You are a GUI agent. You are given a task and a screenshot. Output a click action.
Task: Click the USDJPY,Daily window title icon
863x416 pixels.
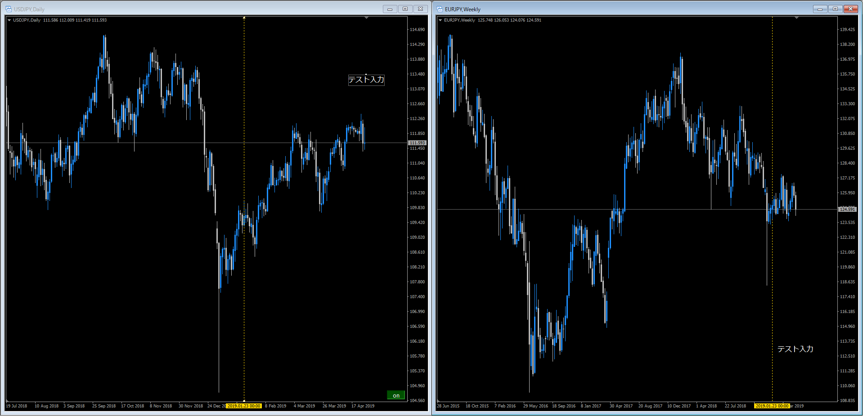(8, 9)
